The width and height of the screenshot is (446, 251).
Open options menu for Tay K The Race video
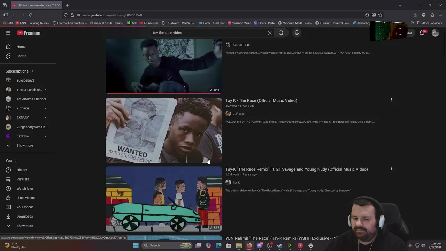391,100
